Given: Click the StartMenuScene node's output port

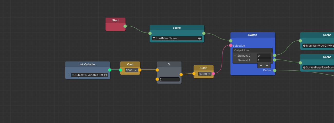Looking at the screenshot, I should point(204,33).
